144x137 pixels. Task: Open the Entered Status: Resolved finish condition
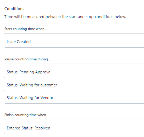(x=74, y=128)
